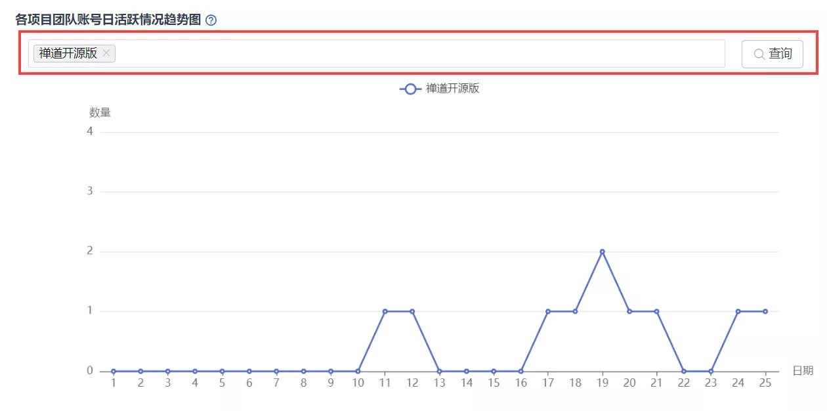The width and height of the screenshot is (827, 411).
Task: Click the data point at day 12
Action: 412,311
